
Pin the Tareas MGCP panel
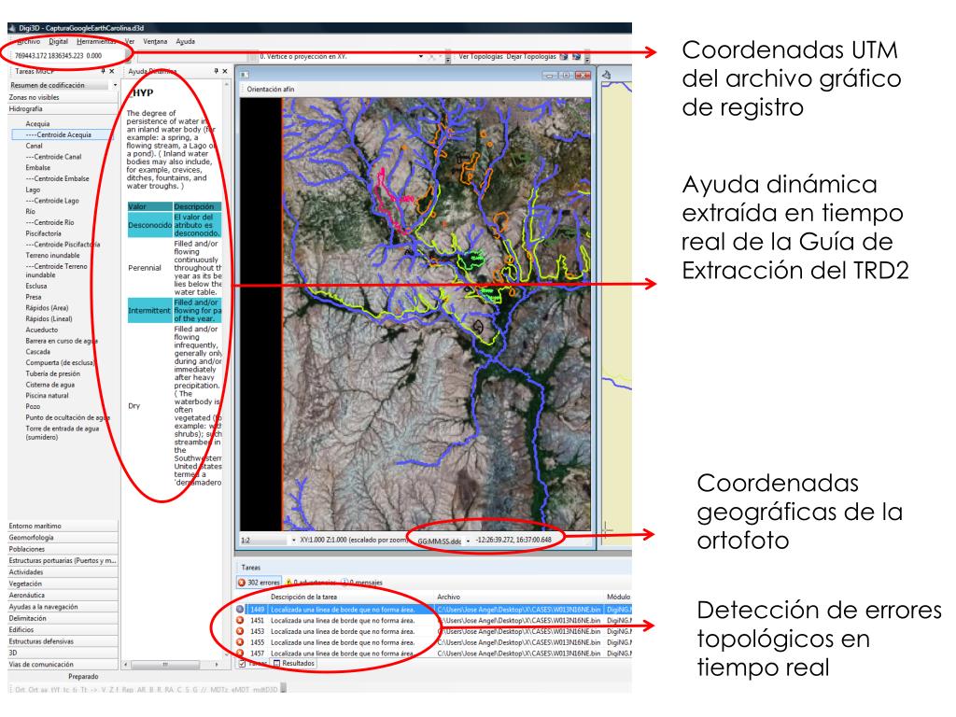pos(103,71)
